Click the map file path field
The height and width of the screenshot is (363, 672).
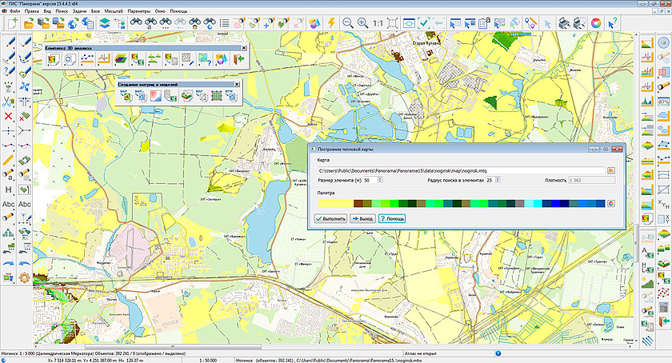[x=460, y=170]
